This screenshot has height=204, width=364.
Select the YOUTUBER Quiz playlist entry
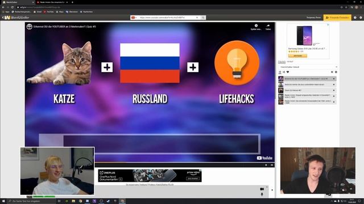(307, 79)
